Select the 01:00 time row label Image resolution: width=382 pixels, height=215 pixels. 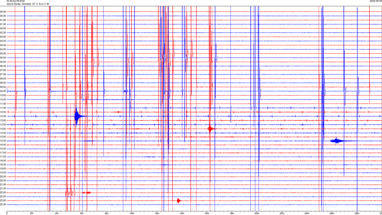click(x=3, y=20)
